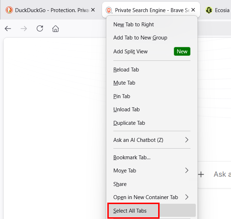The image size is (231, 219).
Task: Select Add Split View menu entry
Action: [152, 52]
